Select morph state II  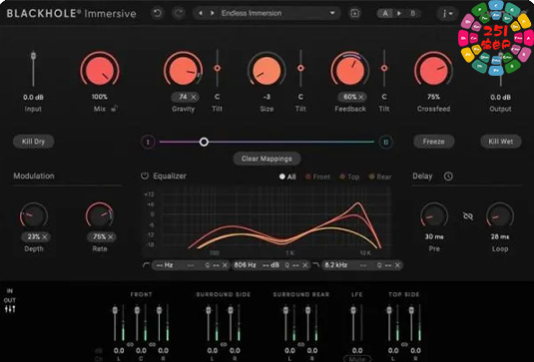click(x=385, y=142)
